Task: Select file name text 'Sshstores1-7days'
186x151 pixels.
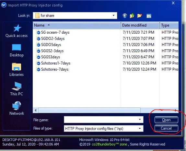Action: pos(56,63)
